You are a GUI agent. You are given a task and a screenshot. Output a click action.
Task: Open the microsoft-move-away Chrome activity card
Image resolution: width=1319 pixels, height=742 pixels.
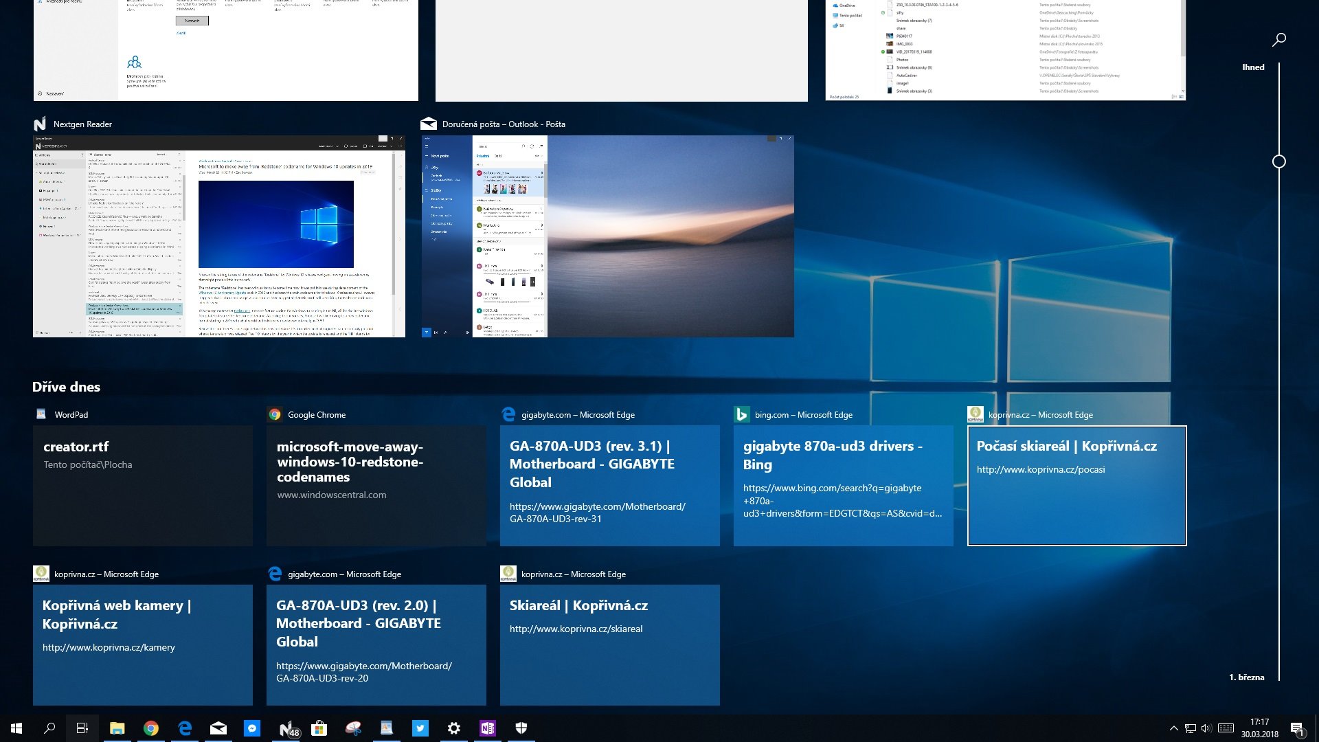click(376, 486)
